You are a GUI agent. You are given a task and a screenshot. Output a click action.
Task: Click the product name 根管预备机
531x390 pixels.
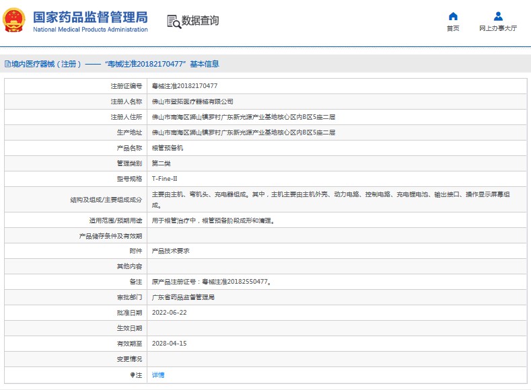(167, 148)
